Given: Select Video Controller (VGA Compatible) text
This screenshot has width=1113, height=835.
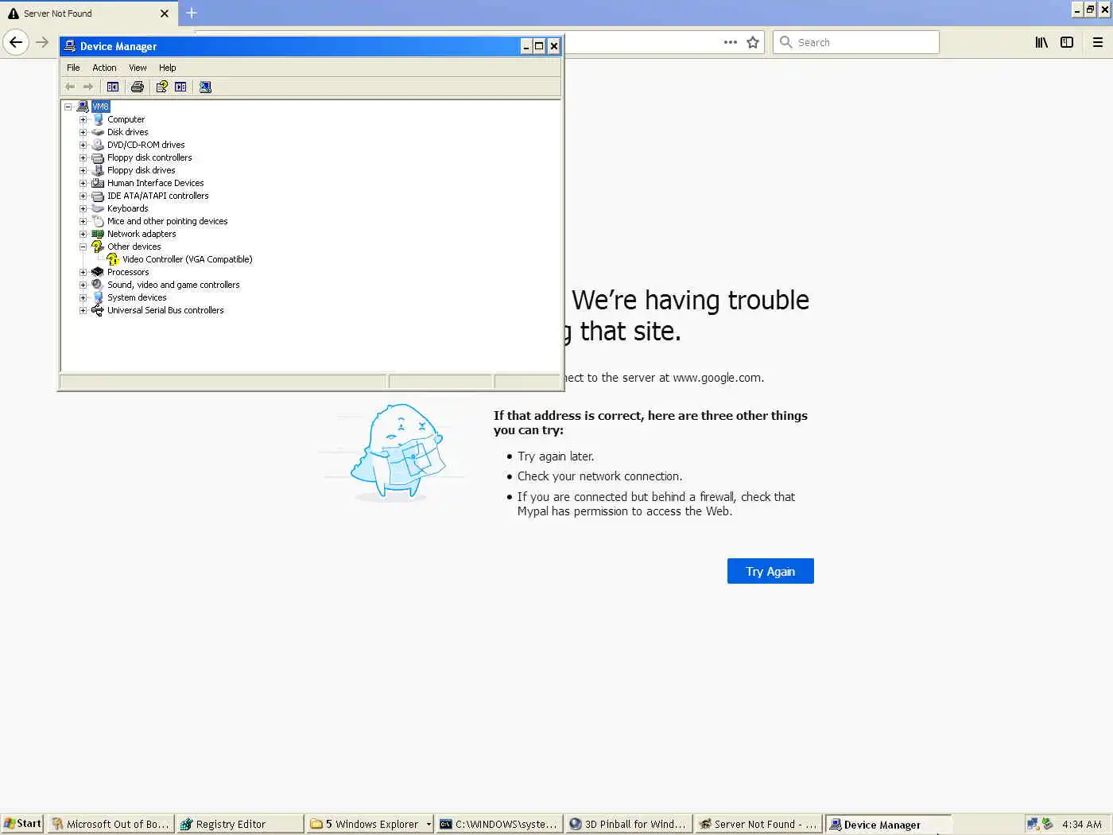Looking at the screenshot, I should [188, 259].
